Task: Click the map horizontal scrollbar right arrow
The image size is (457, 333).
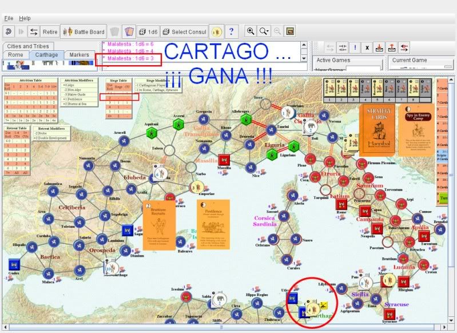Action: point(444,327)
